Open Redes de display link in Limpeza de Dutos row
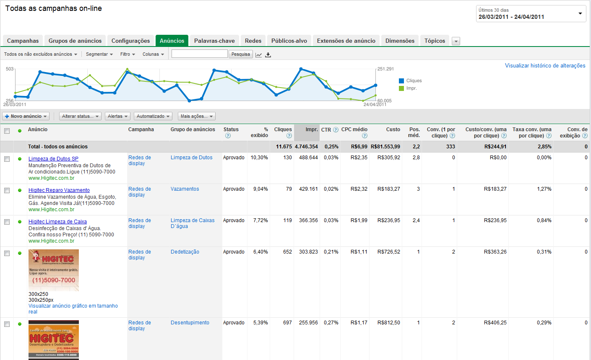Image resolution: width=591 pixels, height=360 pixels. click(140, 161)
